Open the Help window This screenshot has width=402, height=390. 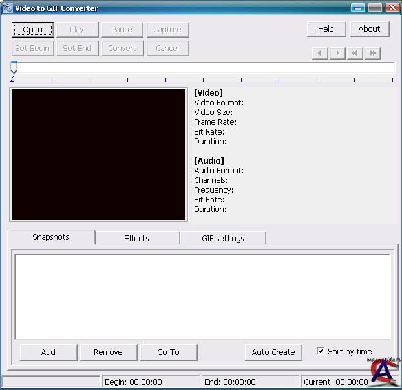(326, 29)
